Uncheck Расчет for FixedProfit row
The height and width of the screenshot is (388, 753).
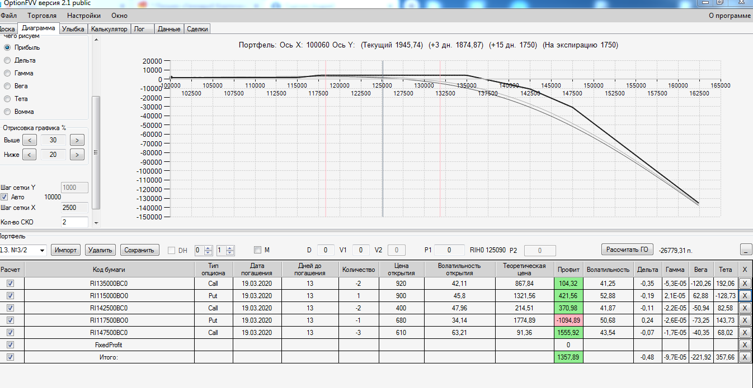coord(11,345)
